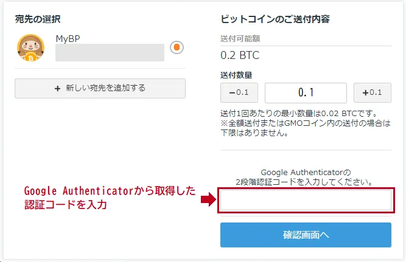This screenshot has height=262, width=406.
Task: Click the Google Authenticatorの instruction label
Action: tap(306, 172)
